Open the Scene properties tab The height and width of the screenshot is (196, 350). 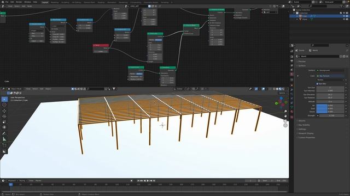pyautogui.click(x=291, y=70)
